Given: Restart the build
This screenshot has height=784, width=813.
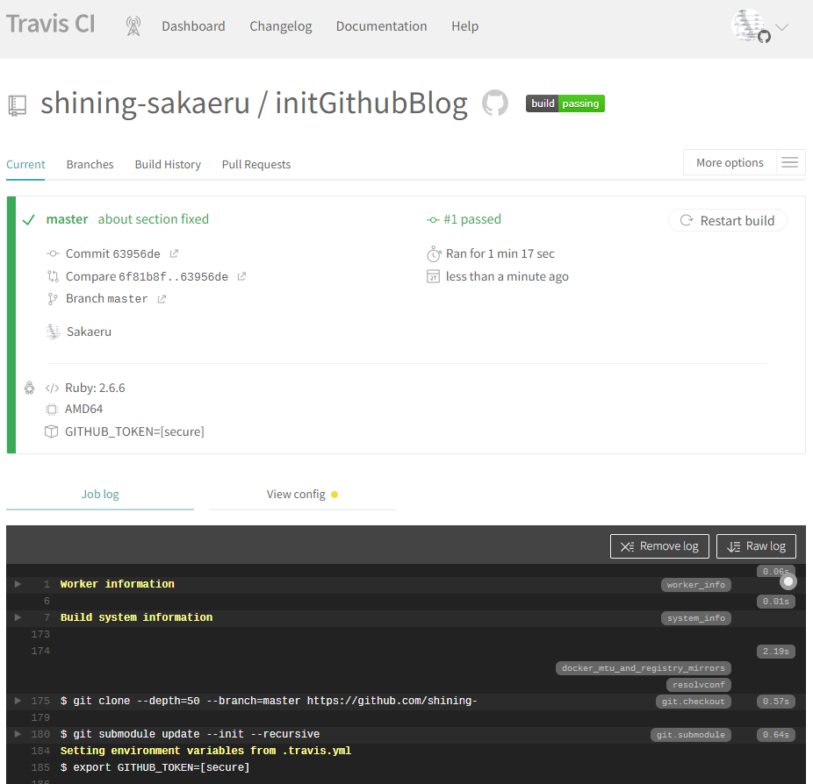Looking at the screenshot, I should coord(728,221).
